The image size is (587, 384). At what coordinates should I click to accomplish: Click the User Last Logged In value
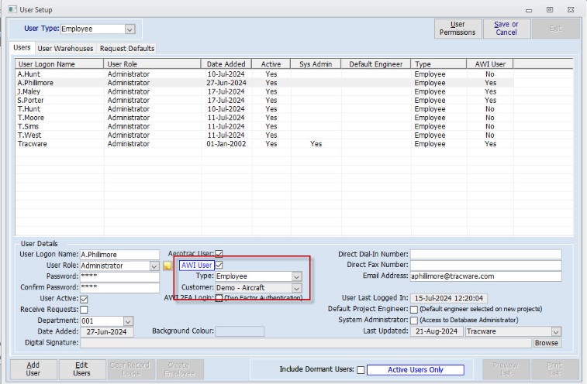pos(449,298)
